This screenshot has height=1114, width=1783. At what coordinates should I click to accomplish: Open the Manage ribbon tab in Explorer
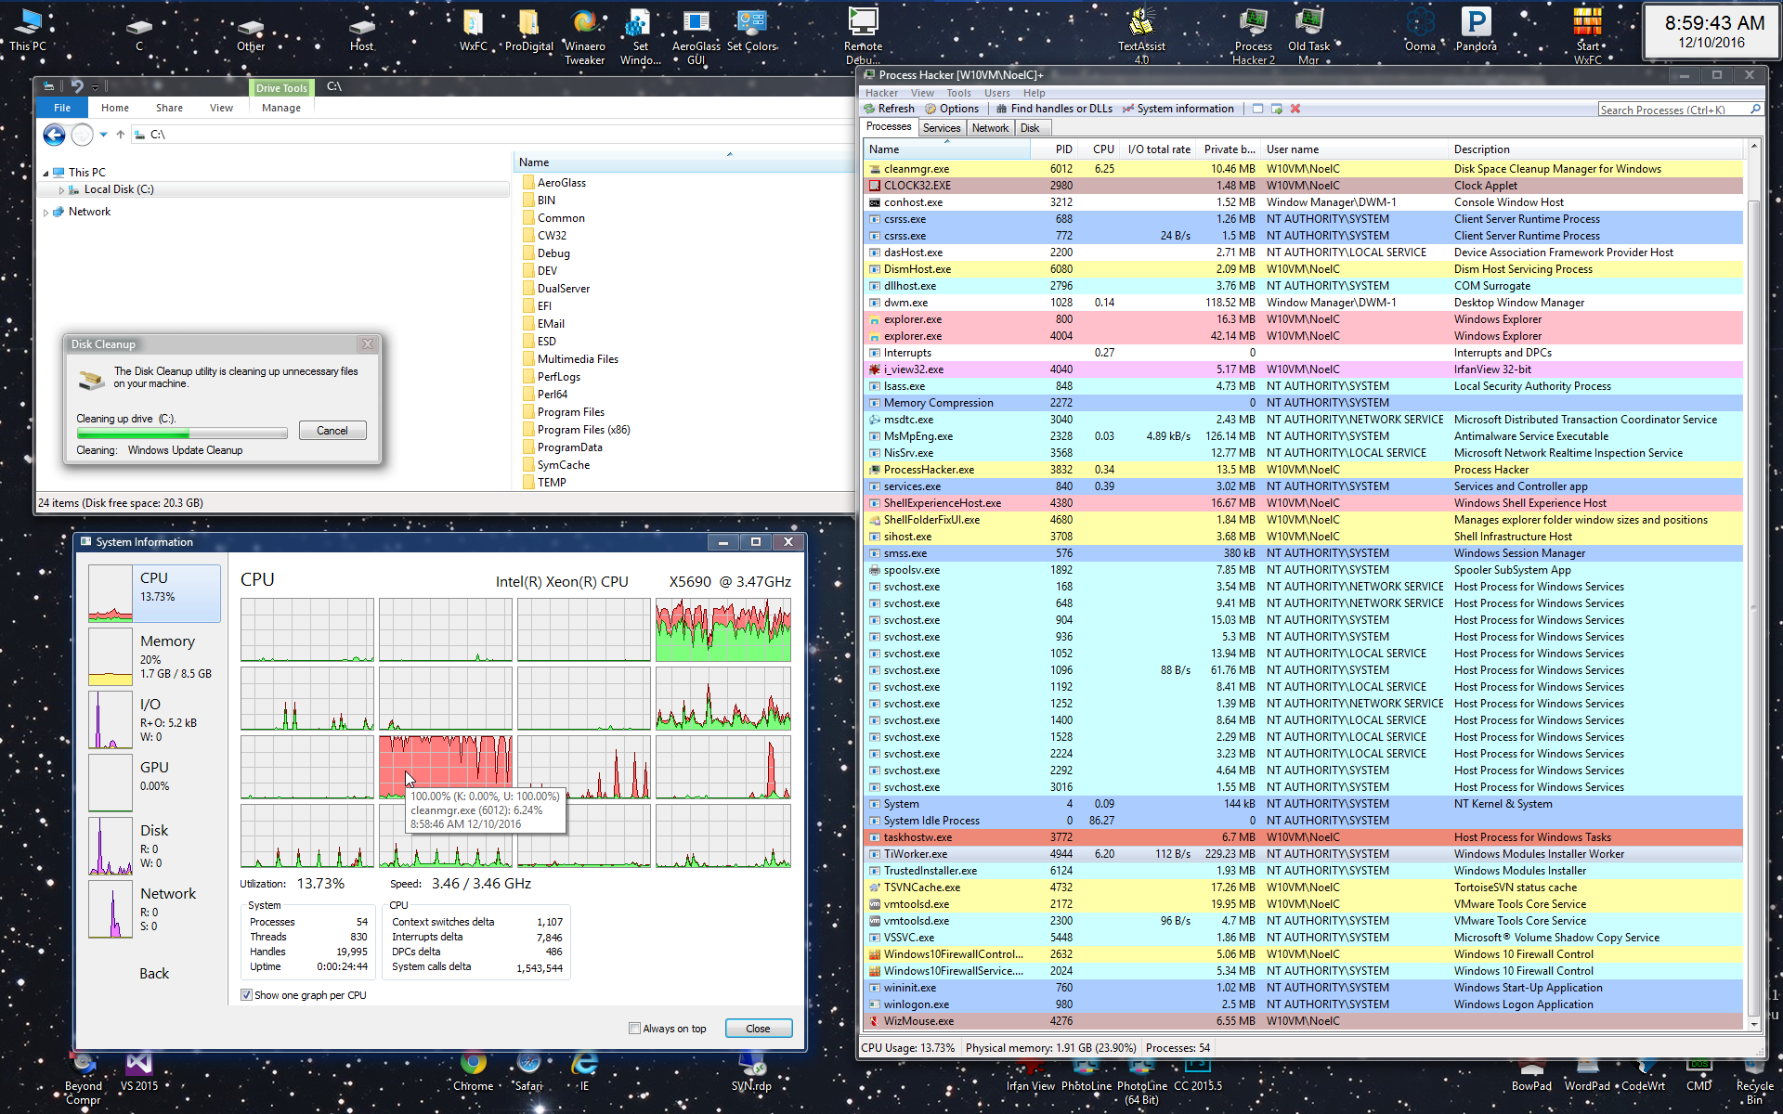point(281,108)
